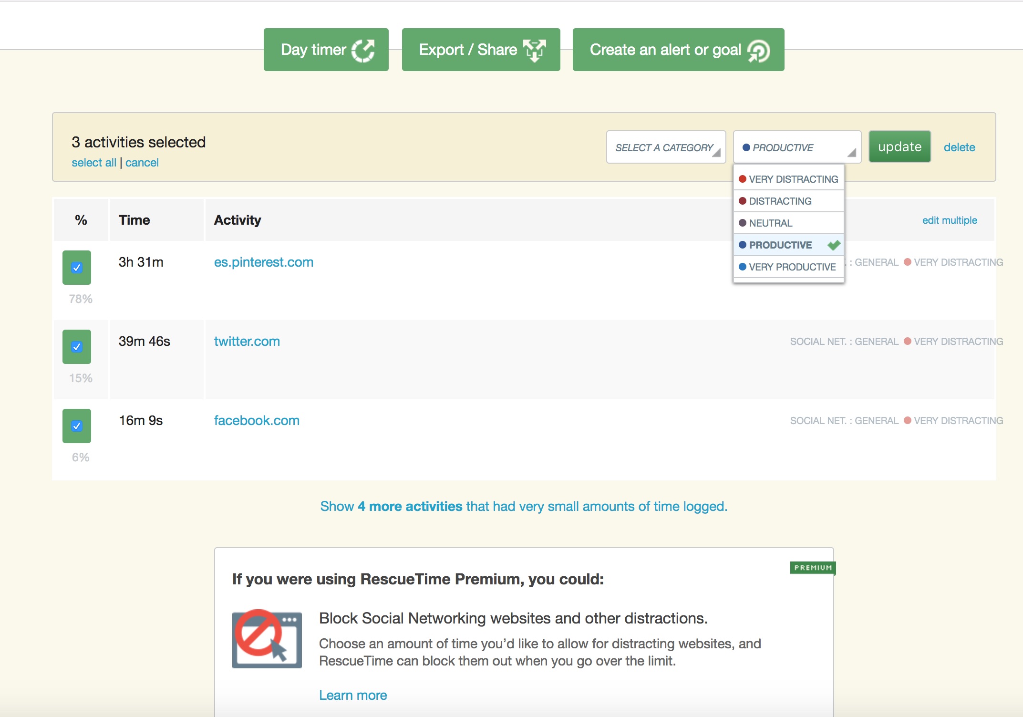
Task: Click the 16m 9s time value
Action: pos(141,421)
